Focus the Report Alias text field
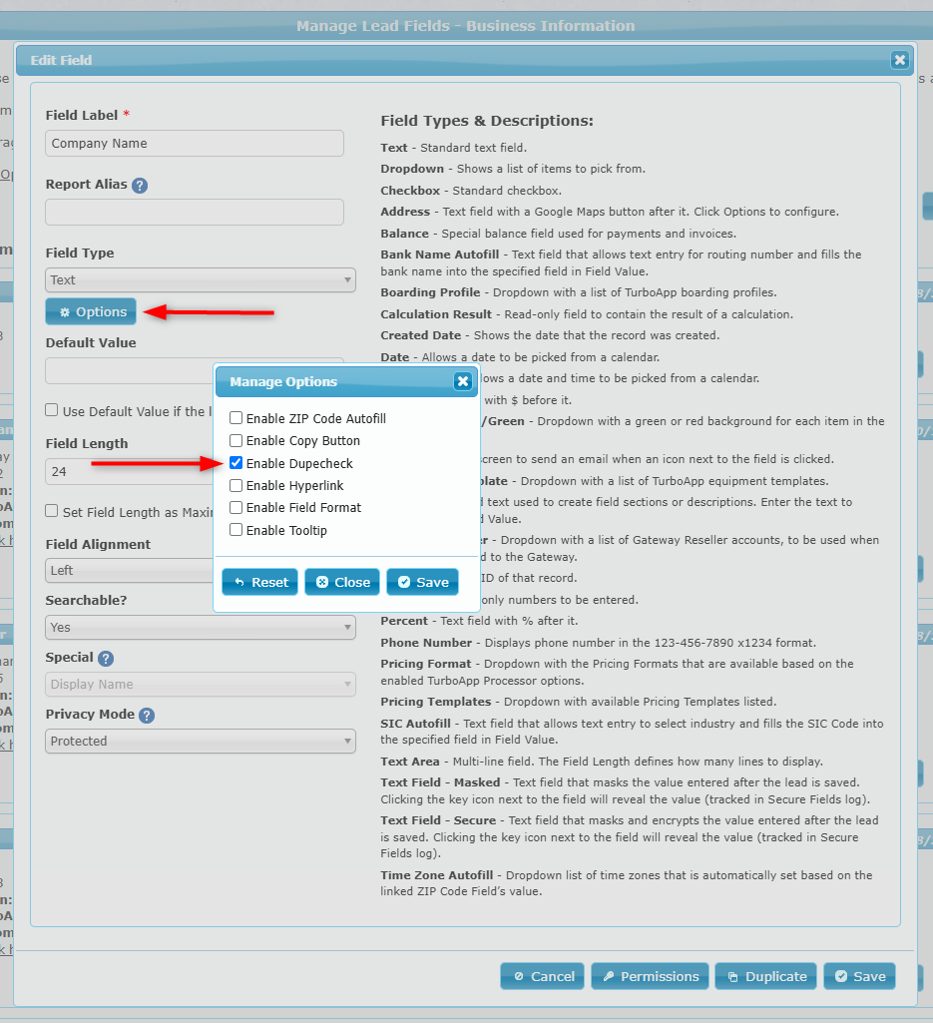The width and height of the screenshot is (933, 1023). [x=195, y=212]
